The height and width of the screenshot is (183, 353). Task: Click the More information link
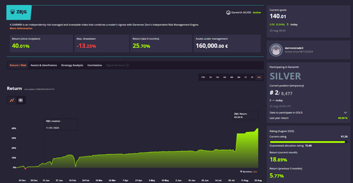point(21,28)
